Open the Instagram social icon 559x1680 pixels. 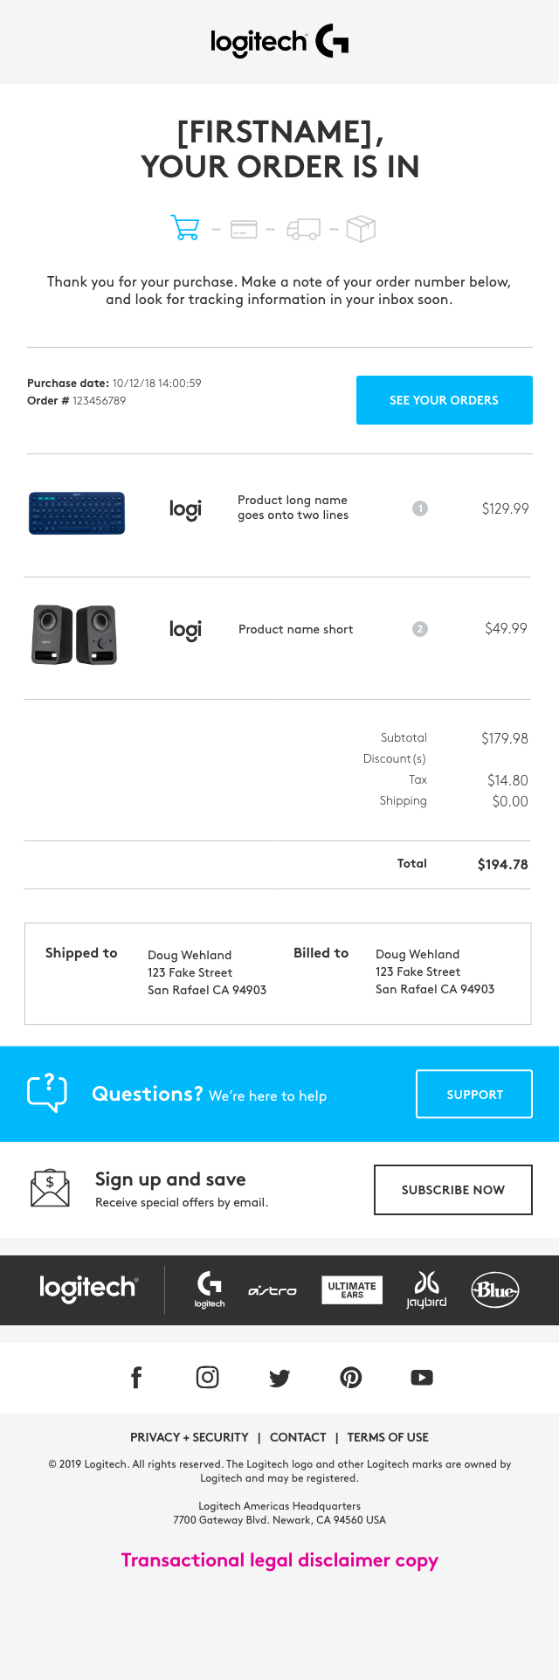point(207,1378)
